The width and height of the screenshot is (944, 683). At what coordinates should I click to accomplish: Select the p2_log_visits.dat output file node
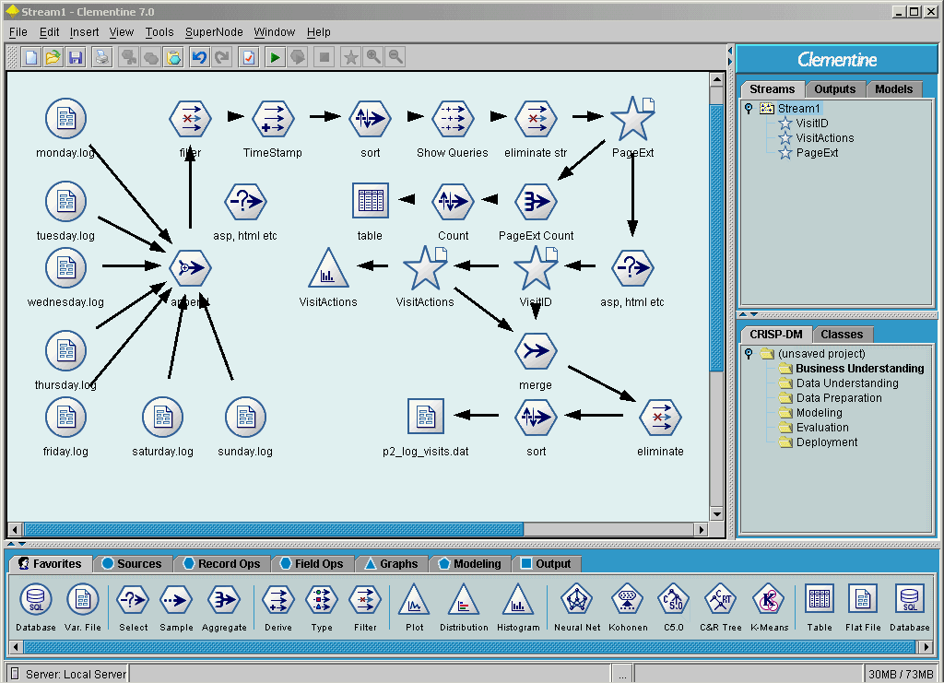pyautogui.click(x=426, y=417)
